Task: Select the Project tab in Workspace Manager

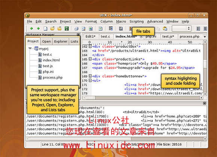Action: pyautogui.click(x=33, y=41)
